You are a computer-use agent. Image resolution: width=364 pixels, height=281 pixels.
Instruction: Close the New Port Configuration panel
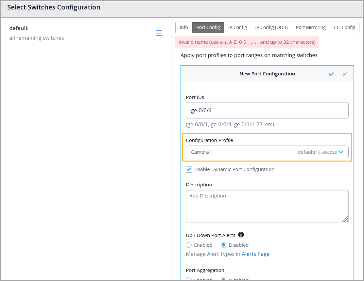(344, 74)
